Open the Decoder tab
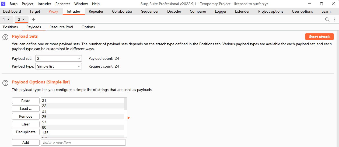This screenshot has height=147, width=339. [x=174, y=11]
